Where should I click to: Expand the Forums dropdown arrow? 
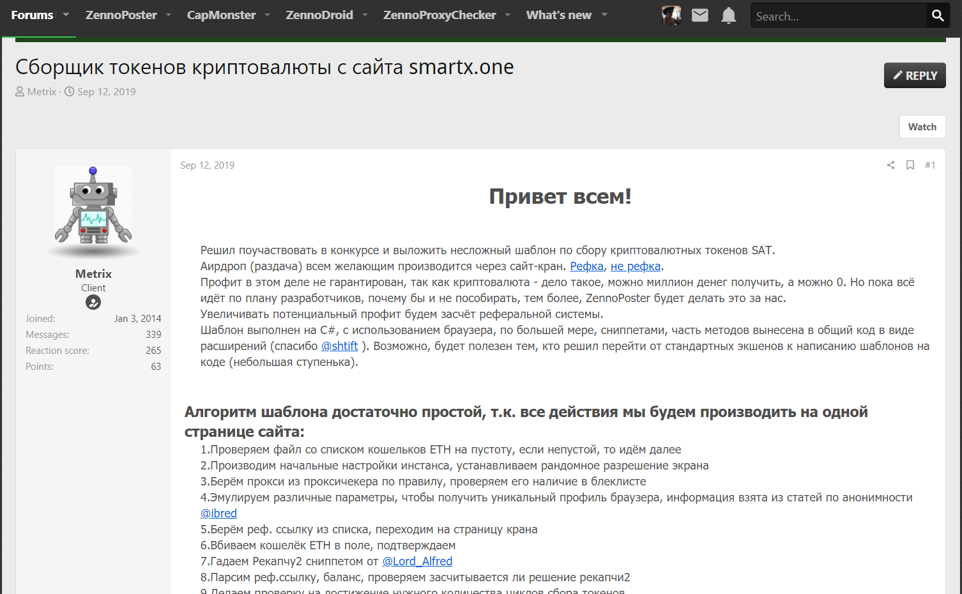tap(66, 15)
